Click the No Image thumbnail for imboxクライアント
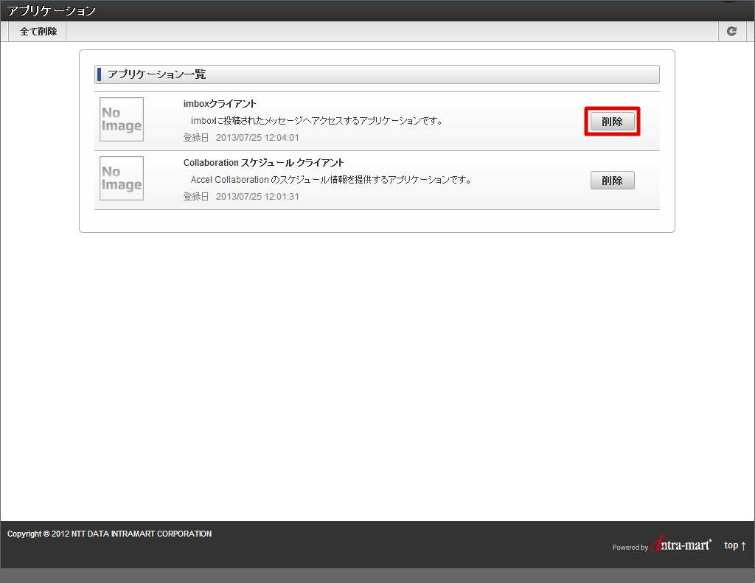755x583 pixels. tap(121, 119)
